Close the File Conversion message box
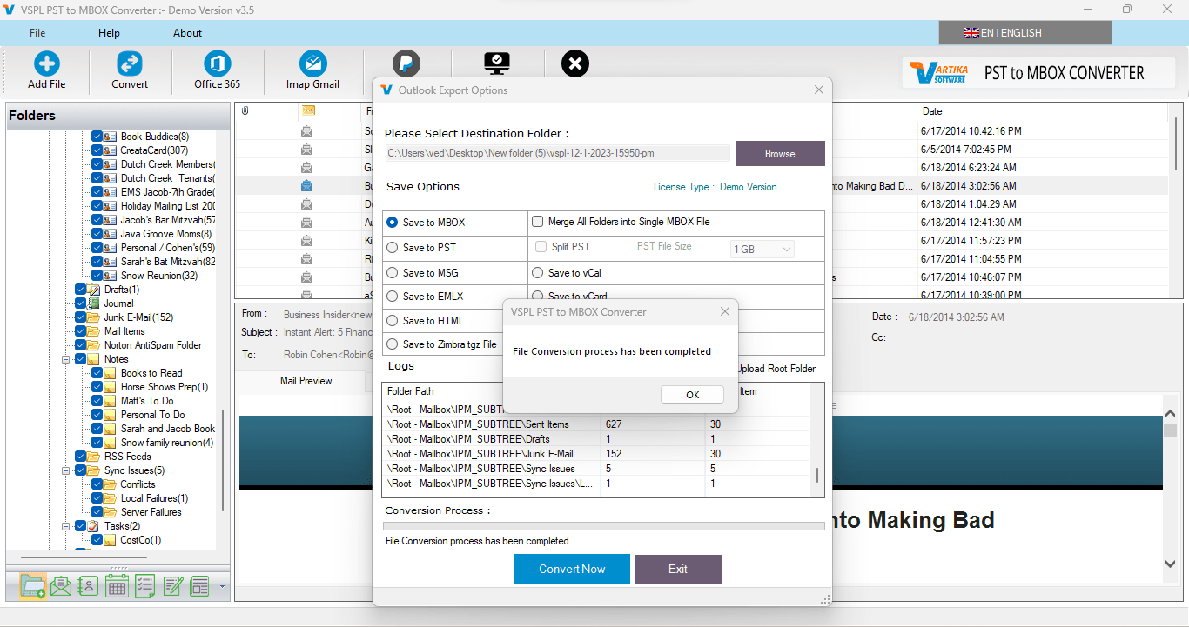Viewport: 1189px width, 627px height. pos(725,311)
